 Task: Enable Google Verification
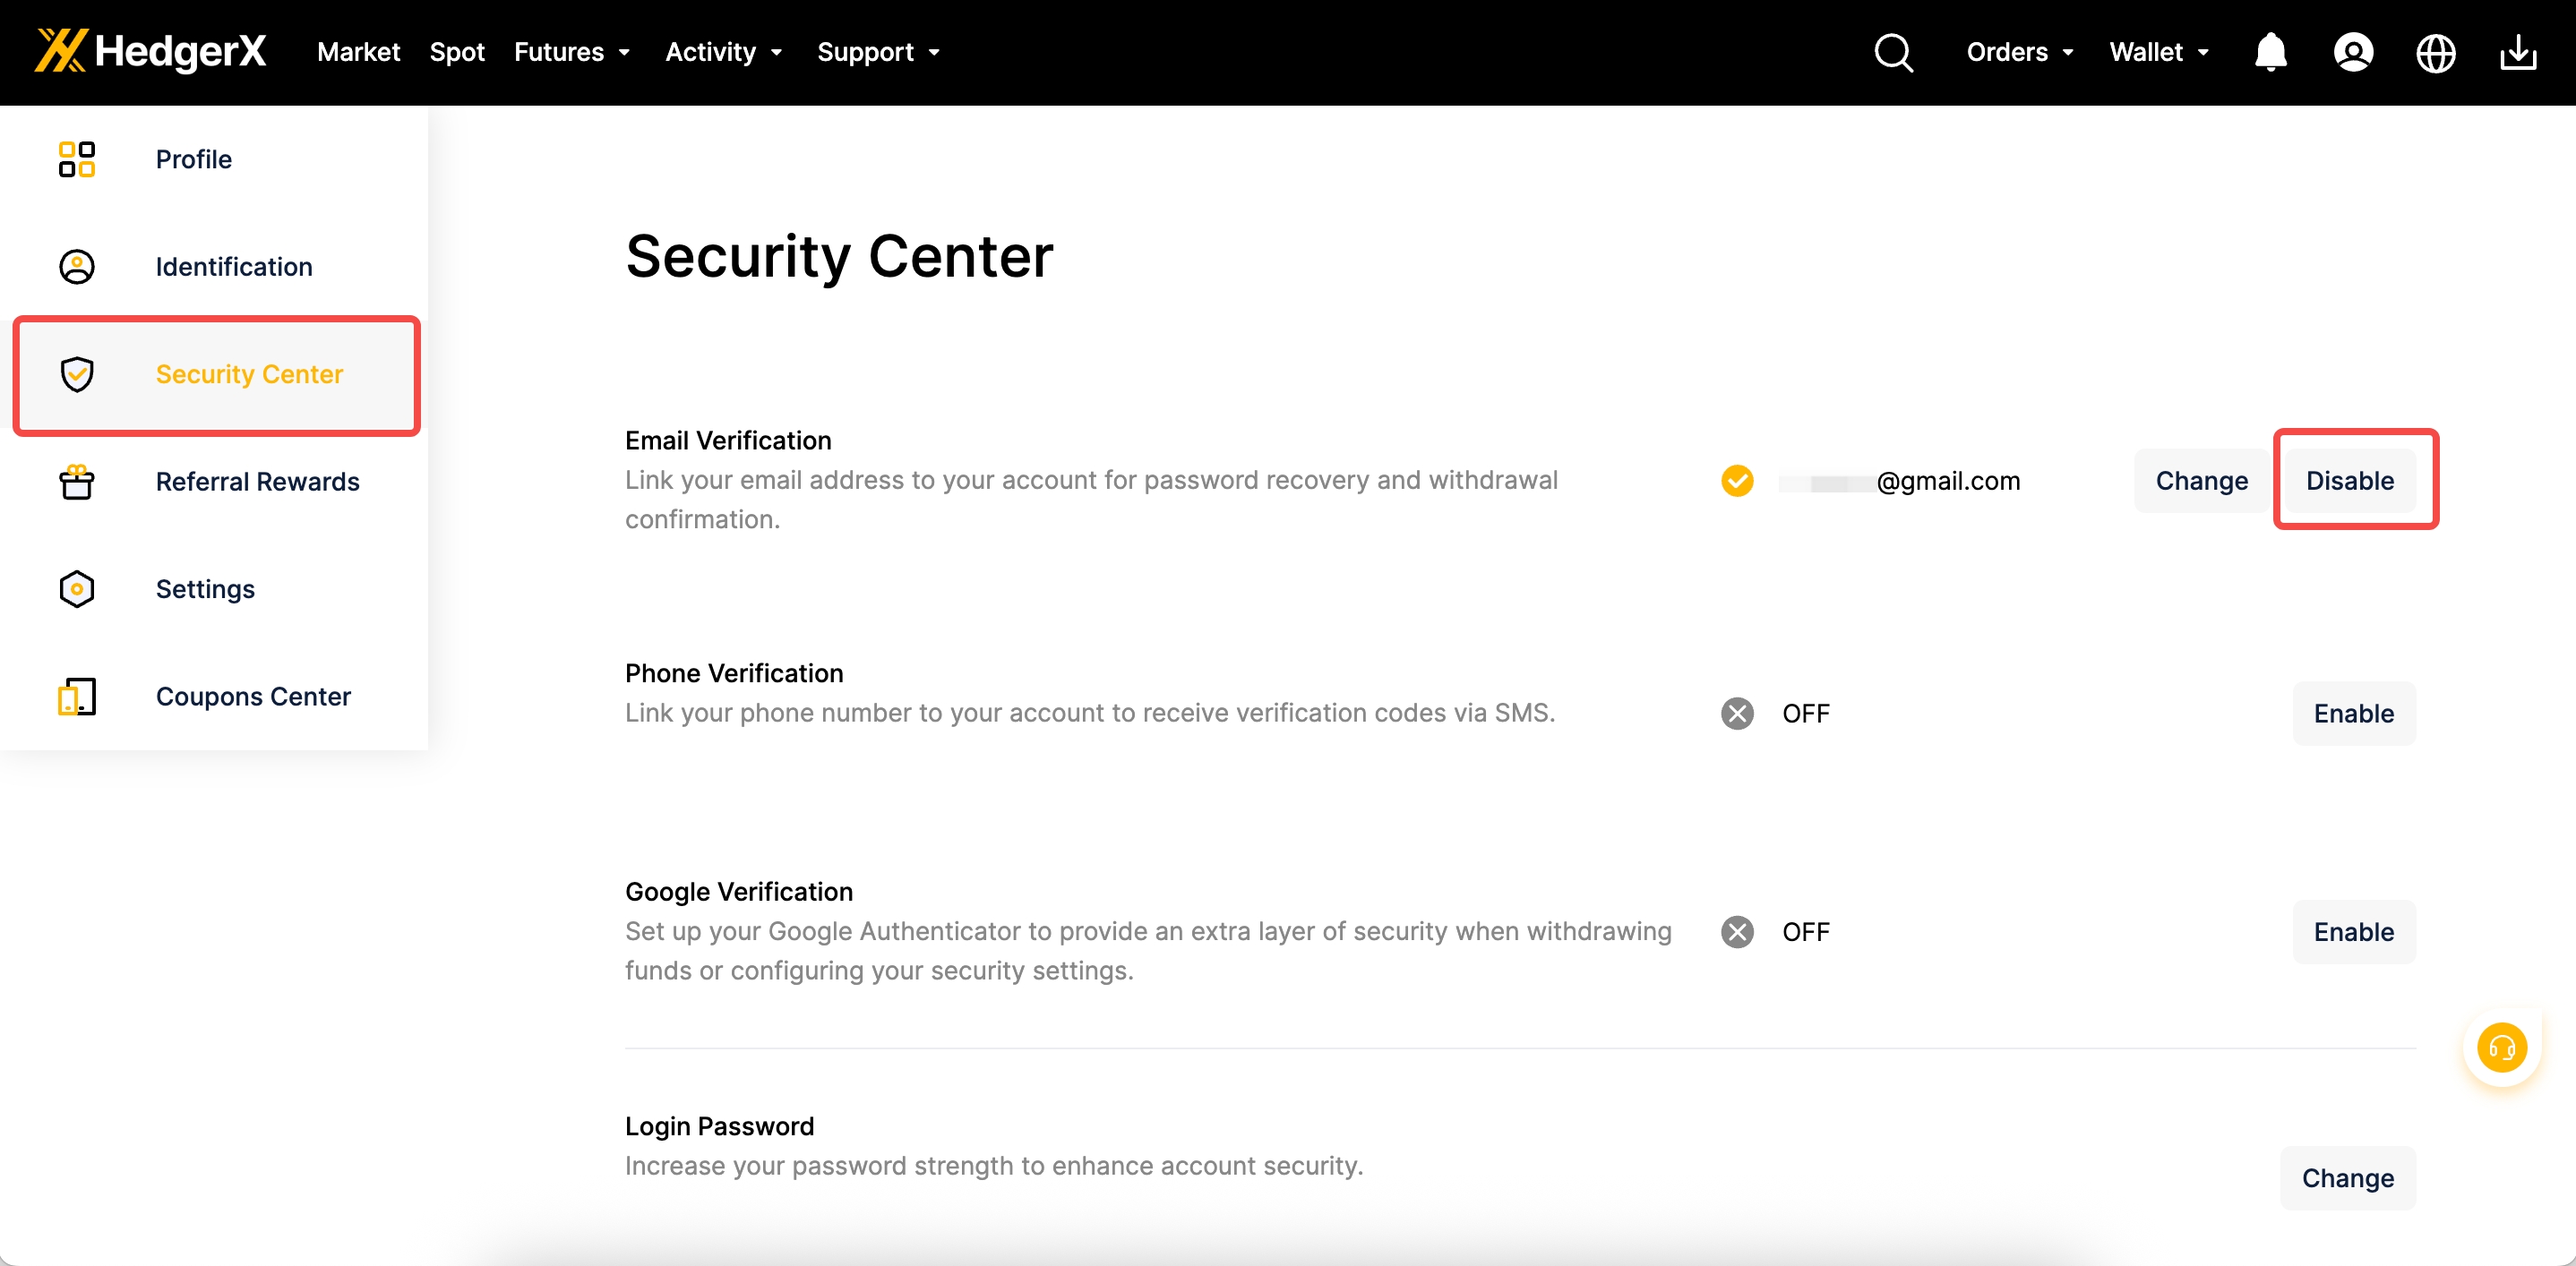point(2353,931)
